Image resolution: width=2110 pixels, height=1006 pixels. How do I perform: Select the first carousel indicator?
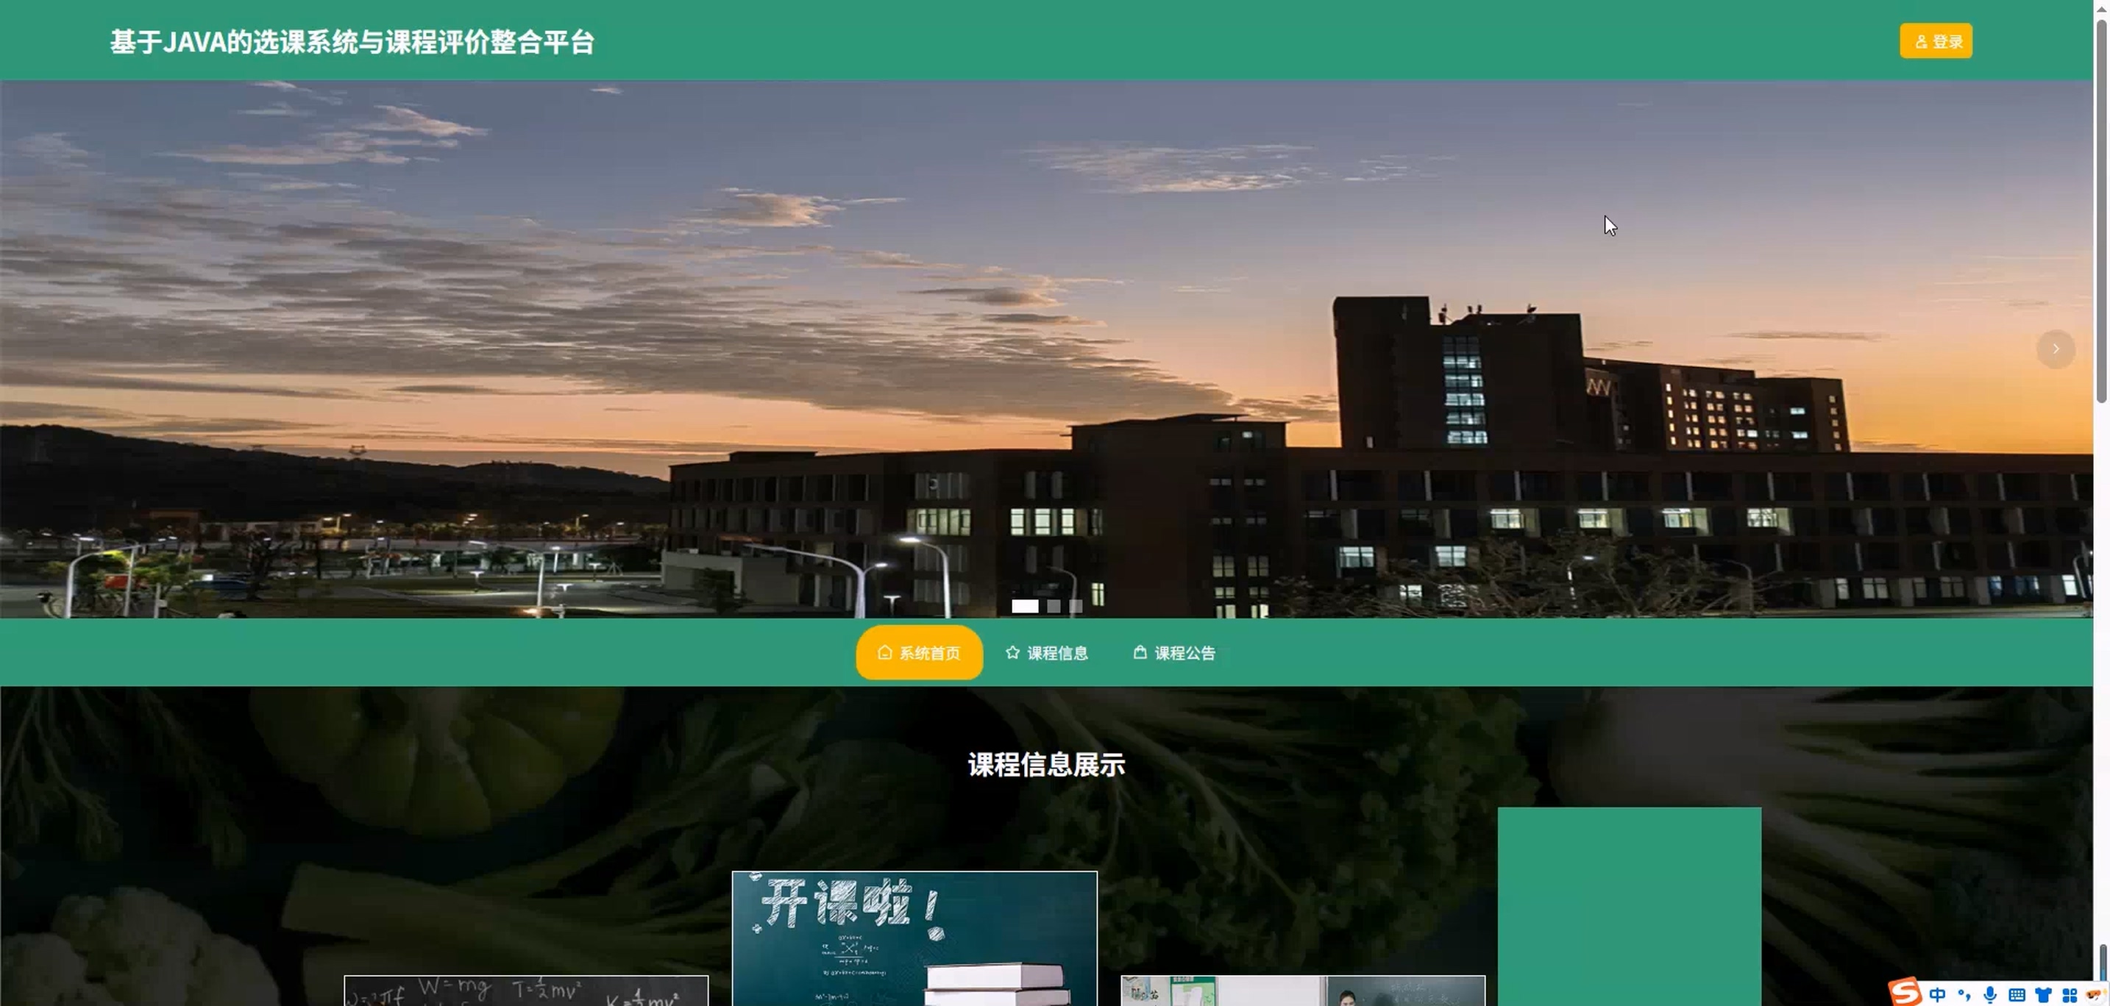click(x=1025, y=606)
